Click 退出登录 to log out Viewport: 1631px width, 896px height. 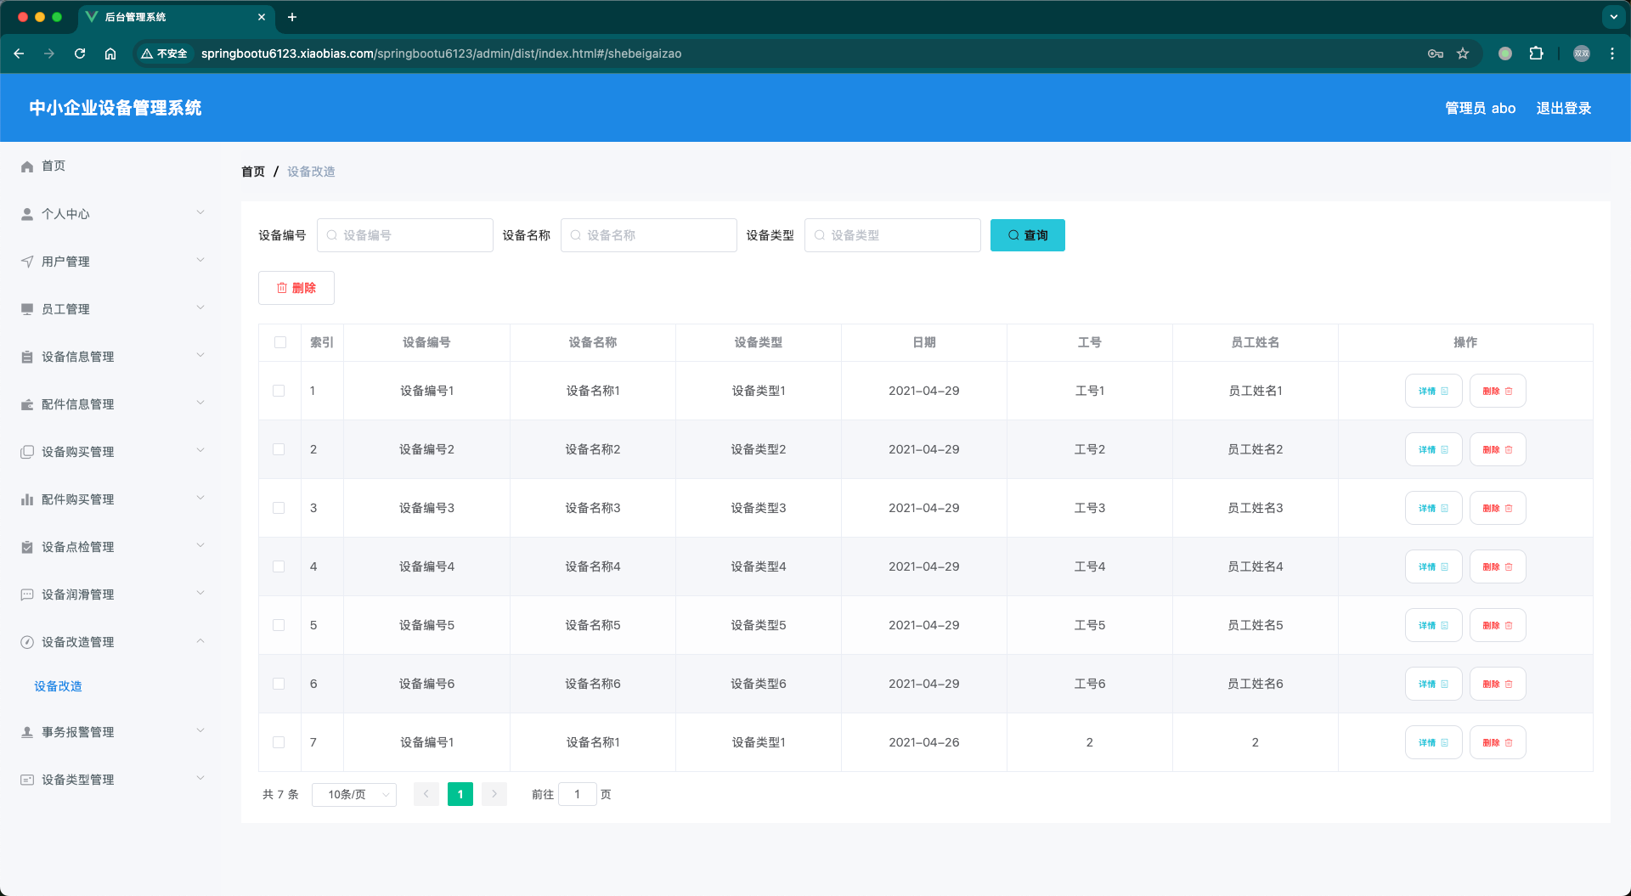click(1563, 108)
